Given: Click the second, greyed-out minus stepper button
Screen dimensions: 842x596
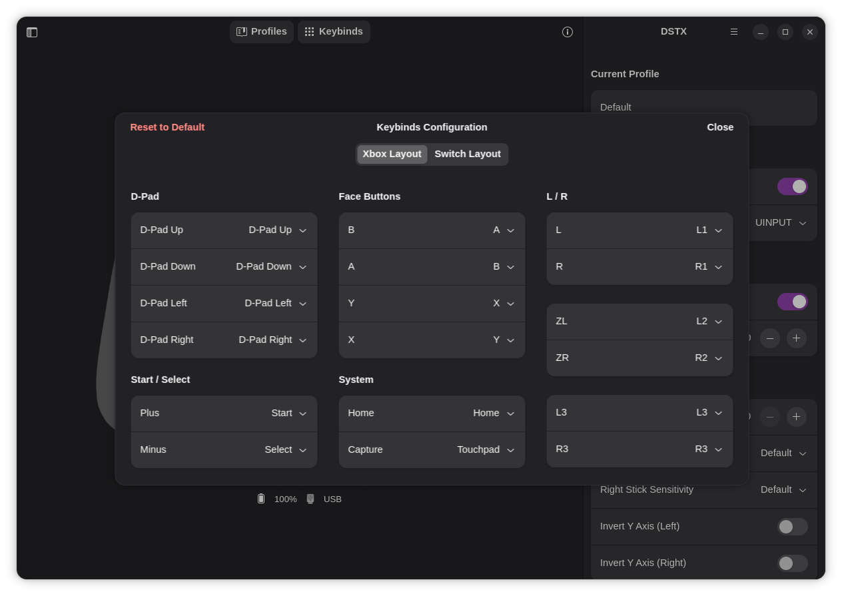Looking at the screenshot, I should 770,417.
